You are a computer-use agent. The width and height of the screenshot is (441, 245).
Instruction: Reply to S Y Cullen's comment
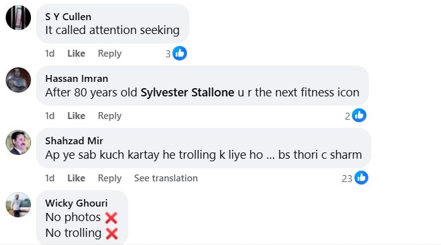pos(110,54)
